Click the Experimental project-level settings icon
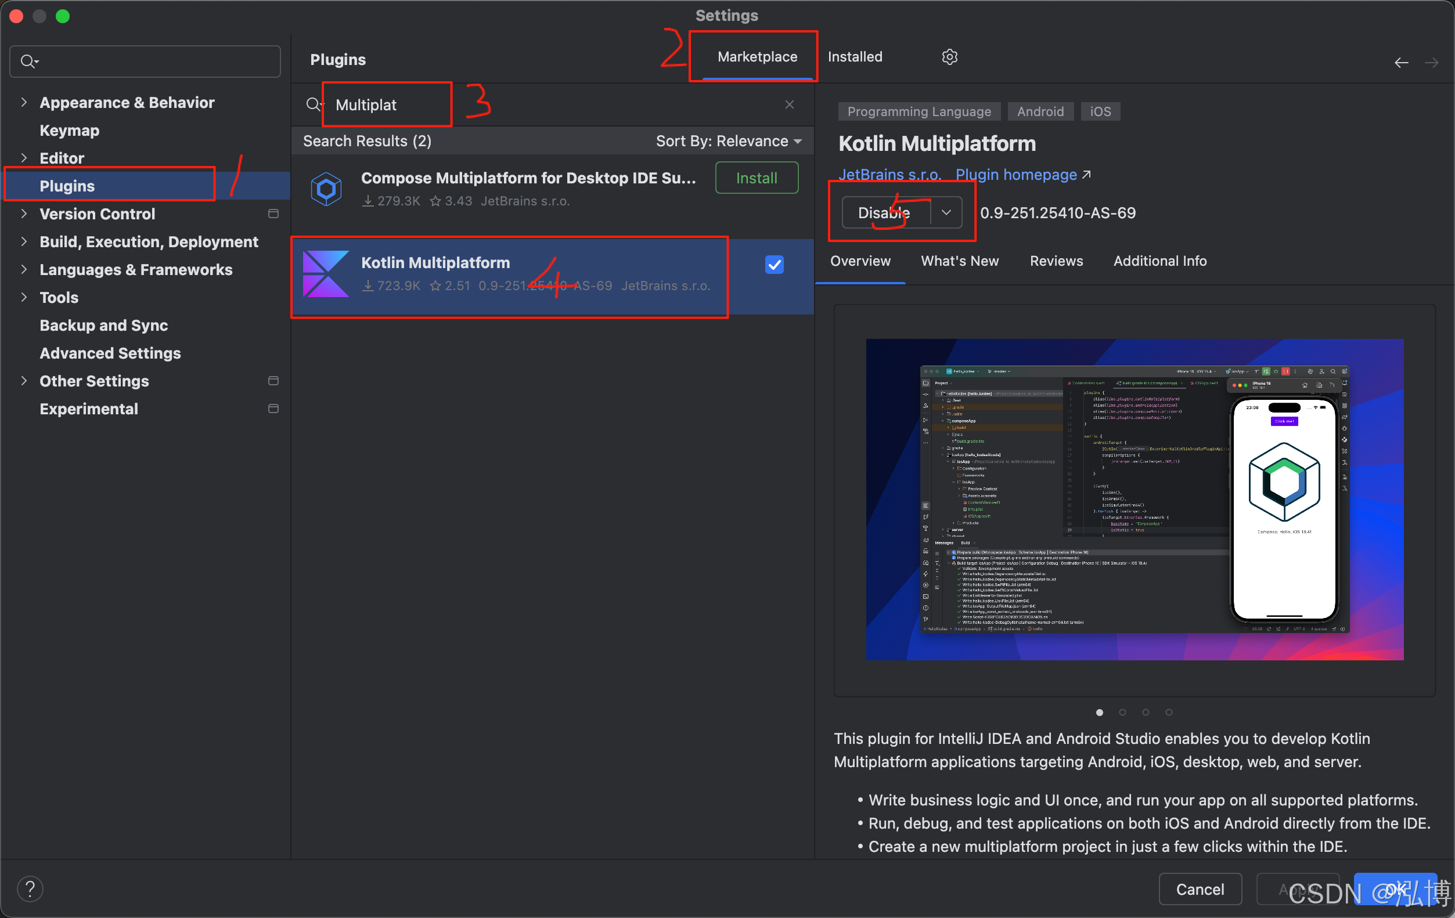 273,409
